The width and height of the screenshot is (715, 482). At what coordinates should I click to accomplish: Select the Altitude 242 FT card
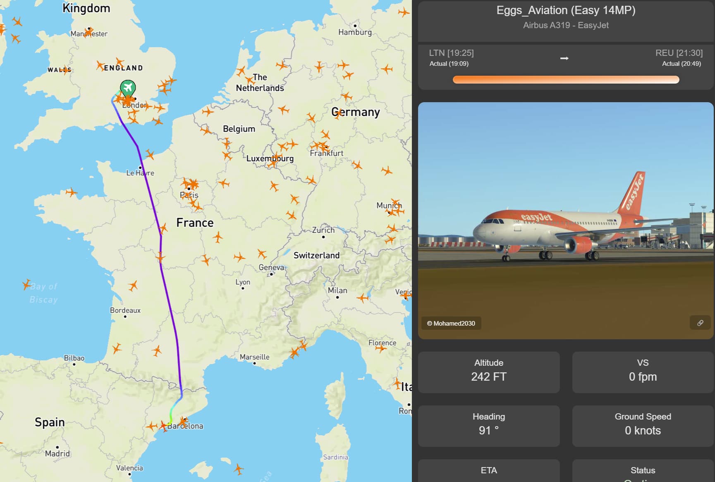(x=489, y=372)
